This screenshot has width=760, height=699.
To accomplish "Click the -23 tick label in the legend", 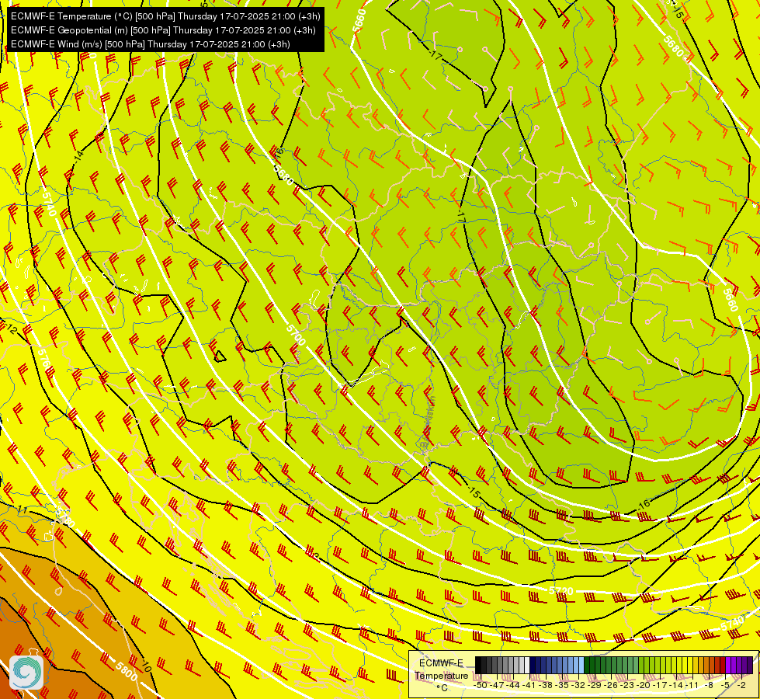I will click(627, 686).
